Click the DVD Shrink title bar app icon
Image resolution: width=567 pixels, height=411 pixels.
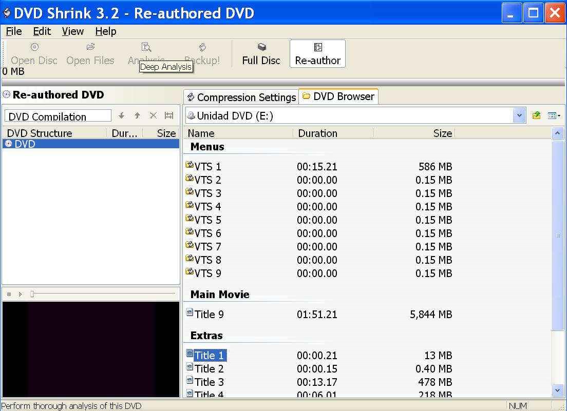coord(7,13)
